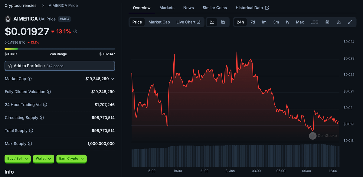Screen dimensions: 363x177
Task: Switch to line chart view icon
Action: 212,22
